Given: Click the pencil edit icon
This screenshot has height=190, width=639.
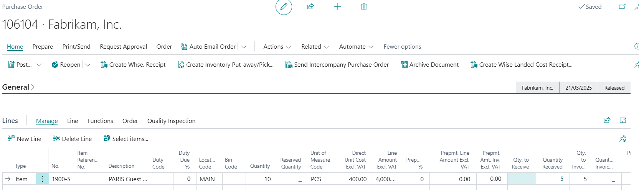Looking at the screenshot, I should pos(284,7).
